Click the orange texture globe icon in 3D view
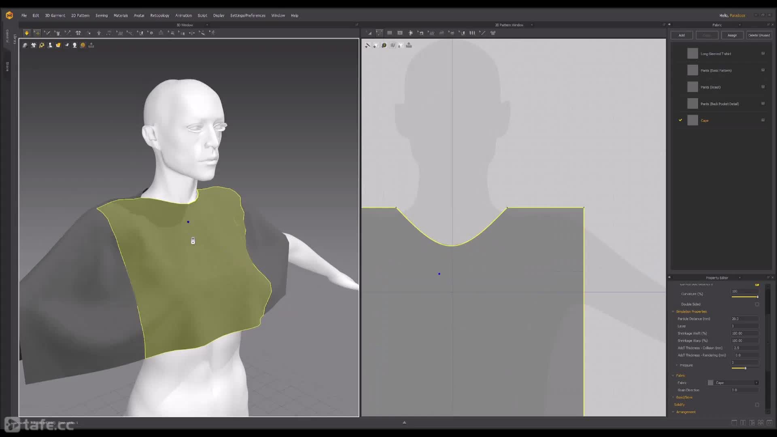 pyautogui.click(x=83, y=45)
